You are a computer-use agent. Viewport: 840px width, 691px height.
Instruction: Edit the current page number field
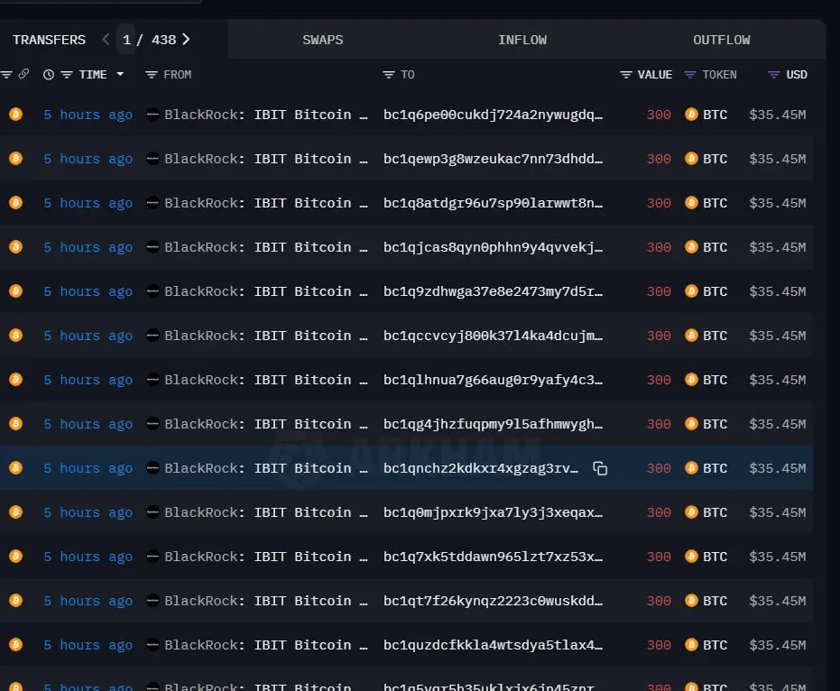pos(126,40)
